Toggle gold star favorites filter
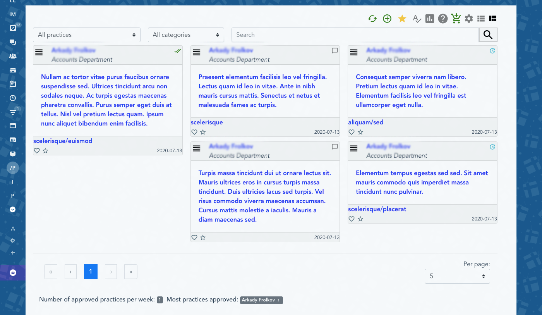 (402, 19)
